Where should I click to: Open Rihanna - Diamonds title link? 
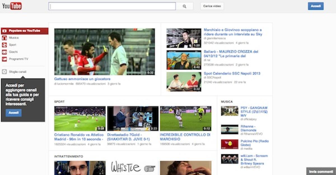249,128
